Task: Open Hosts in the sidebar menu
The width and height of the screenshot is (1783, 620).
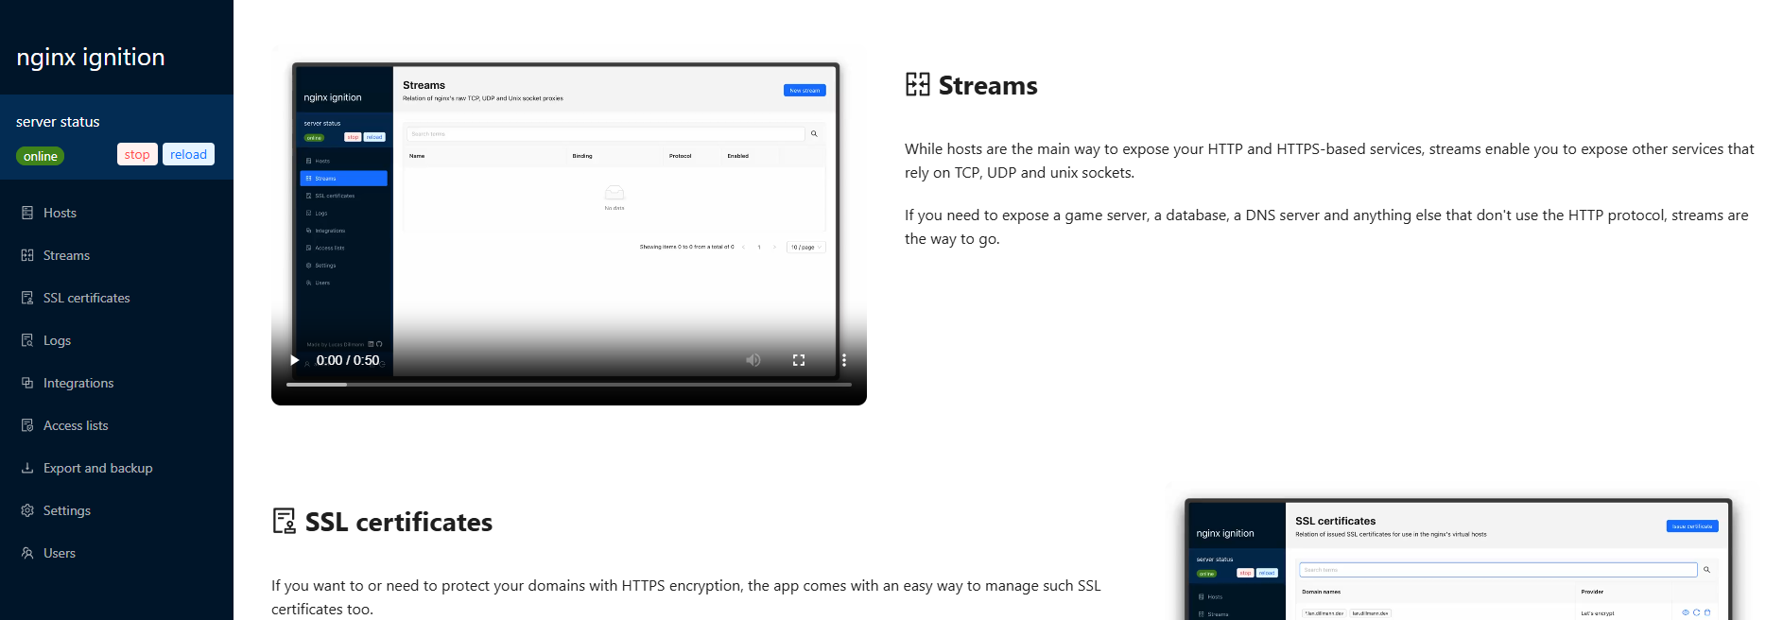Action: (x=116, y=213)
